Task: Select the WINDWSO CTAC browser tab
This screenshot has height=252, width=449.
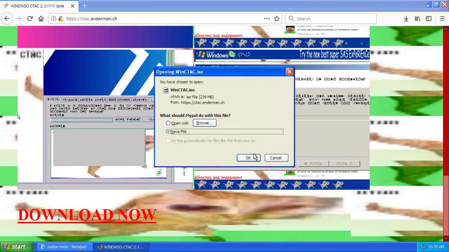Action: click(39, 6)
